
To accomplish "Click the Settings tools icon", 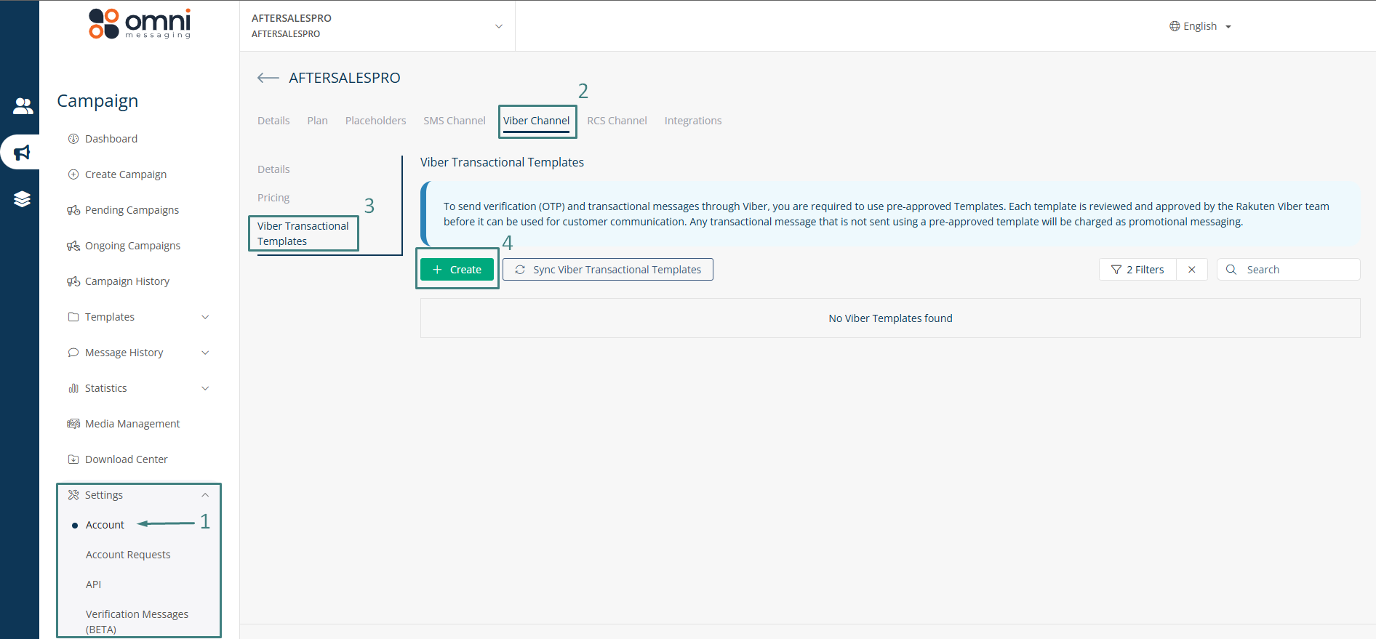I will point(73,495).
